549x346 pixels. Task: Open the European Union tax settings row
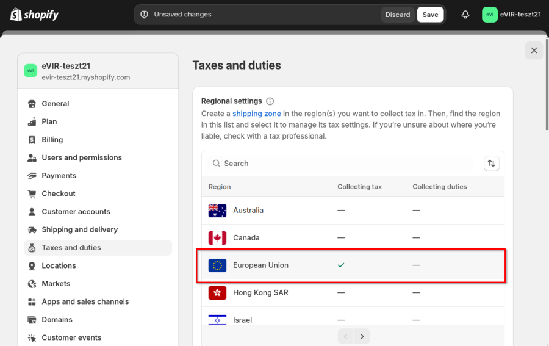(x=353, y=265)
